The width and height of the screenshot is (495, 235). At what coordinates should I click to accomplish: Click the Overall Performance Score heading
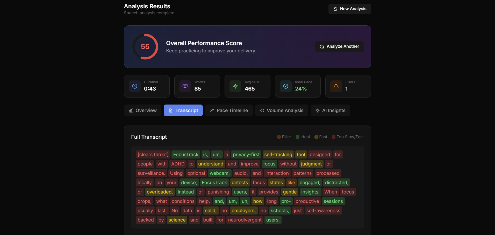pyautogui.click(x=204, y=43)
